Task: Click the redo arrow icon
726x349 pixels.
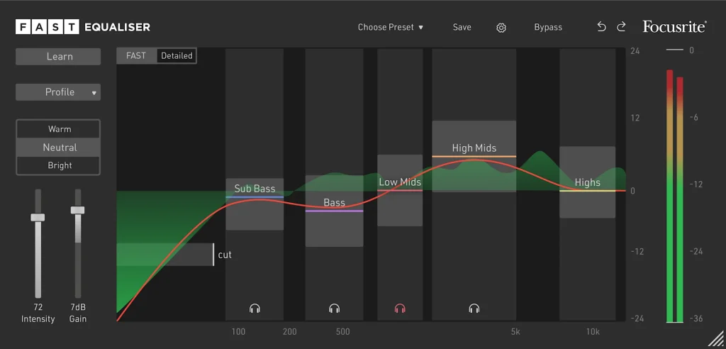Action: (622, 27)
